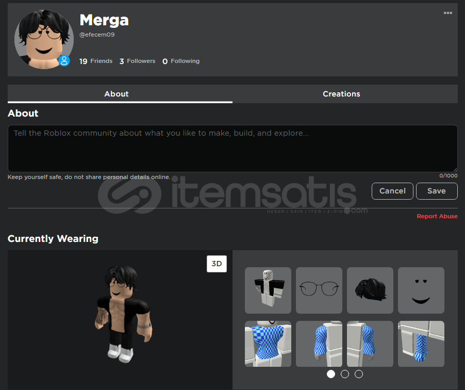Open the three-dot profile options menu
Image resolution: width=465 pixels, height=390 pixels.
(448, 13)
